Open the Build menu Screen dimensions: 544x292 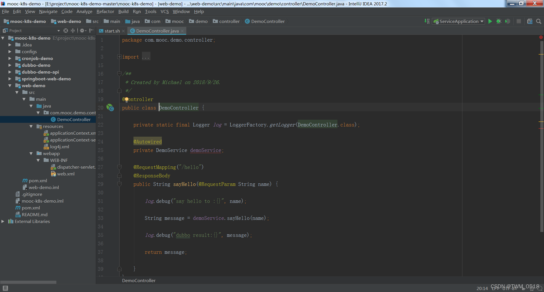[123, 11]
